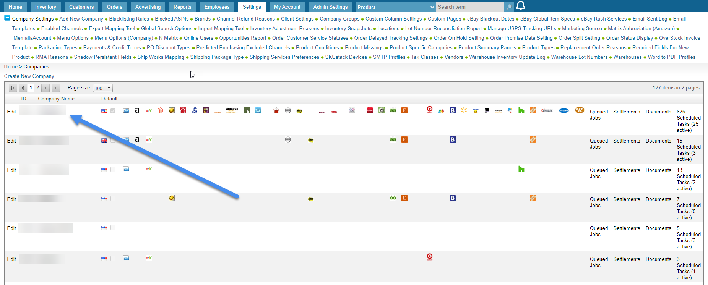This screenshot has height=285, width=708.
Task: Click Edit for the 626 Scheduled Tasks company
Action: tap(11, 112)
